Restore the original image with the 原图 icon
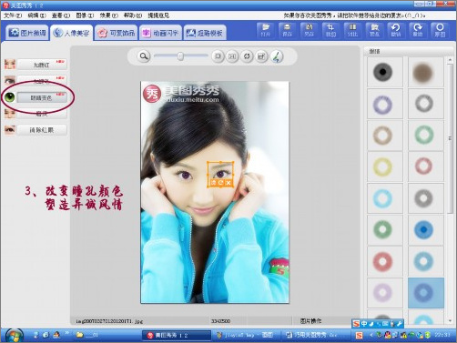The image size is (457, 343). pos(440,30)
